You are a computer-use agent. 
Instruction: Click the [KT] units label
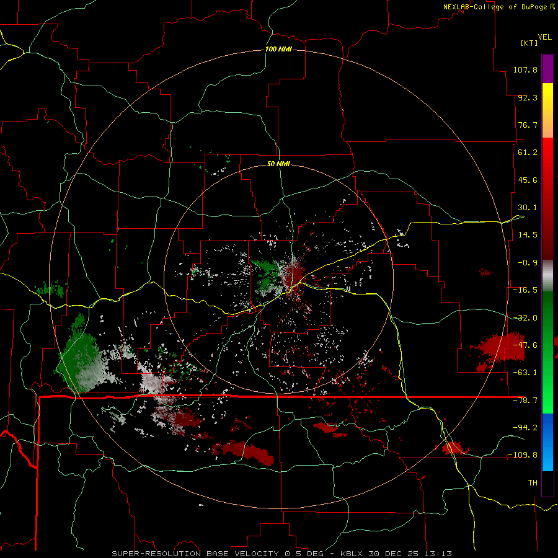pos(529,43)
